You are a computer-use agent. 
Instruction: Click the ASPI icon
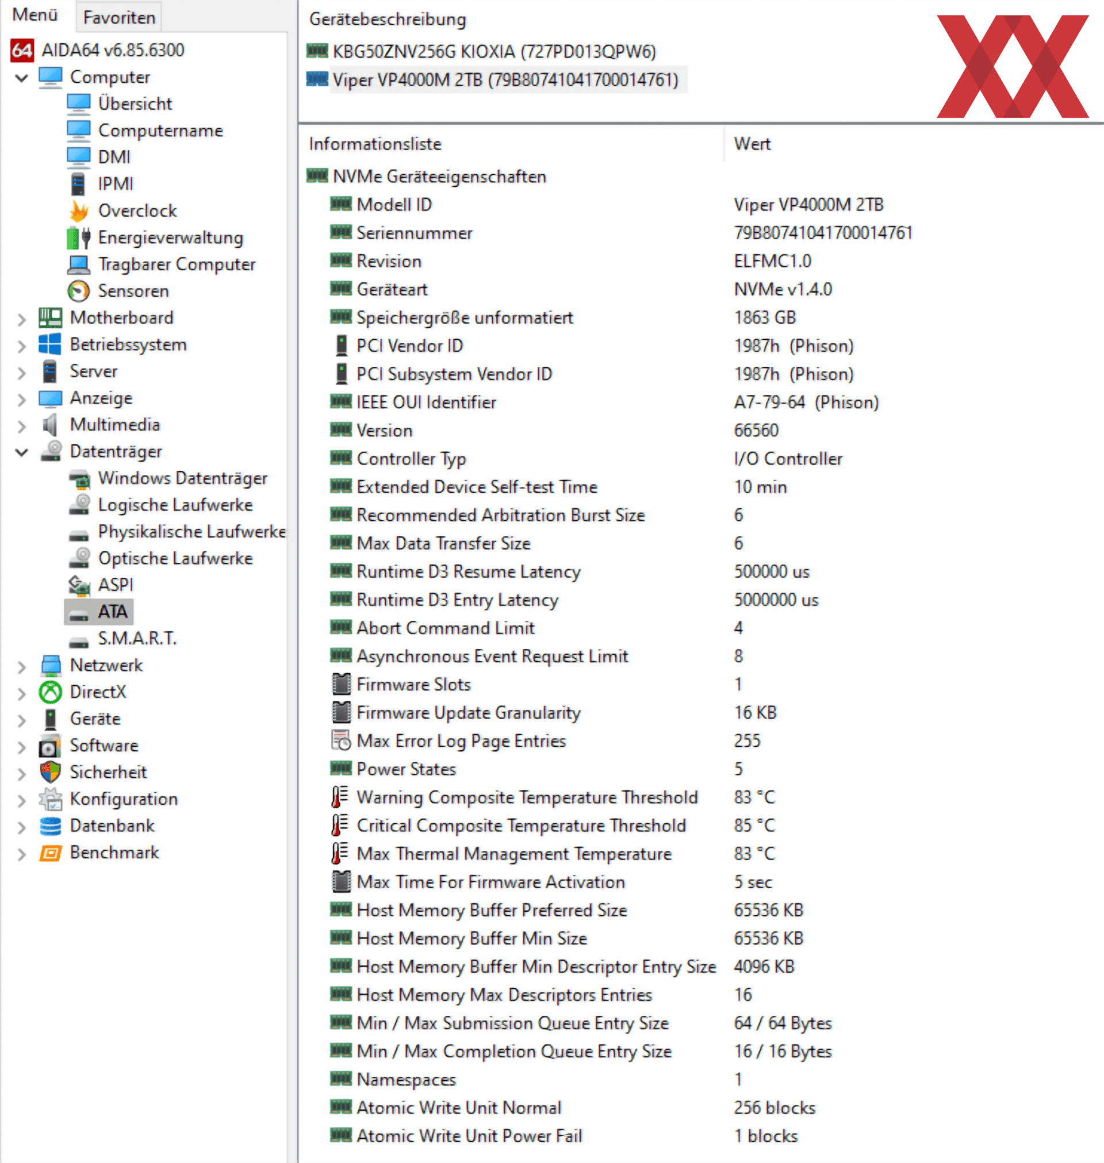click(x=79, y=585)
